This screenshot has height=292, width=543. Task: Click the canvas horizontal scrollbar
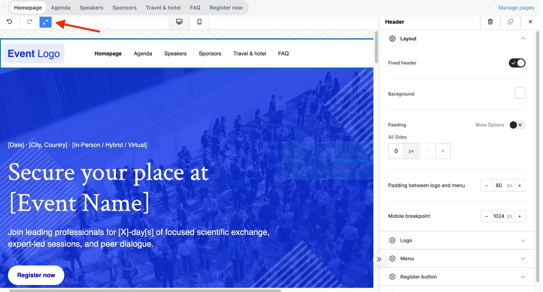145,290
